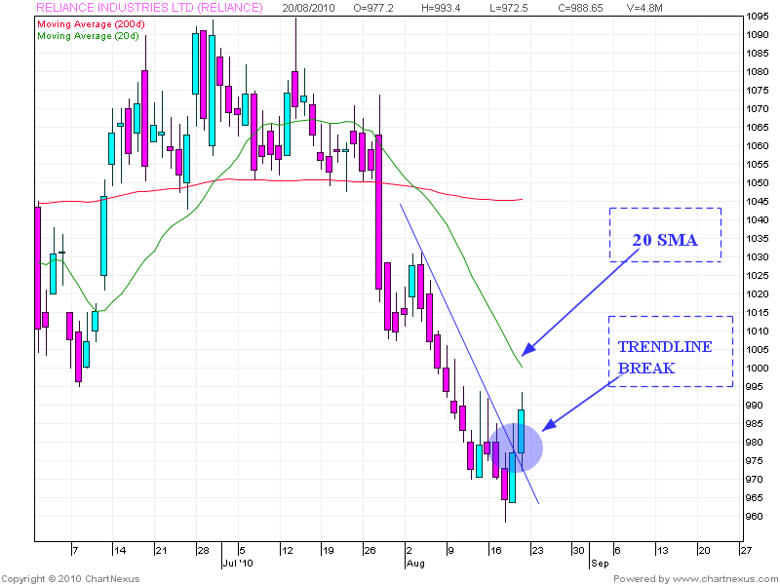Click the 1070 price axis label
This screenshot has width=780, height=585.
point(758,109)
